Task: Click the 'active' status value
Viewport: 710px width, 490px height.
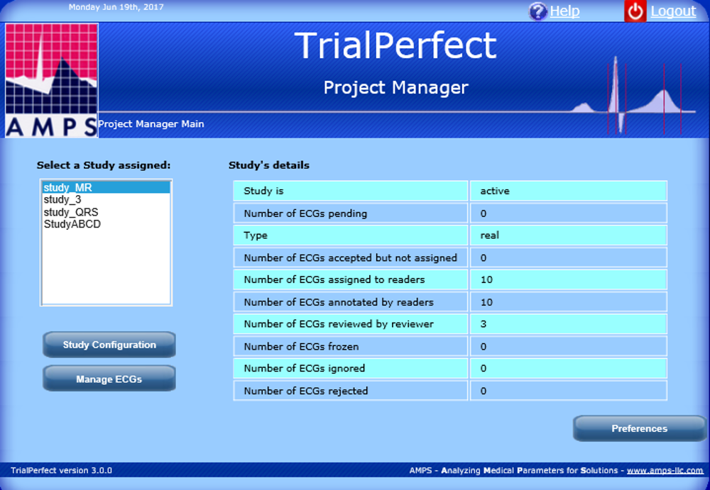Action: pyautogui.click(x=495, y=191)
